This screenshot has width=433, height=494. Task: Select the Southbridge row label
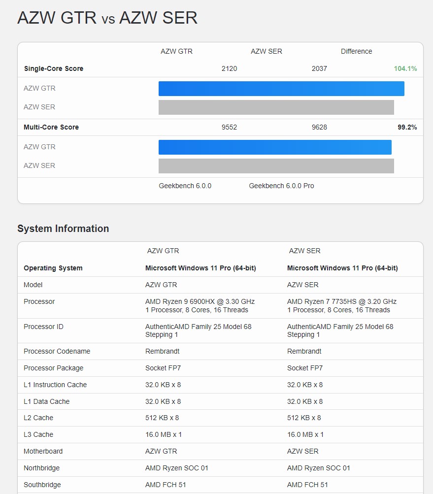point(41,485)
